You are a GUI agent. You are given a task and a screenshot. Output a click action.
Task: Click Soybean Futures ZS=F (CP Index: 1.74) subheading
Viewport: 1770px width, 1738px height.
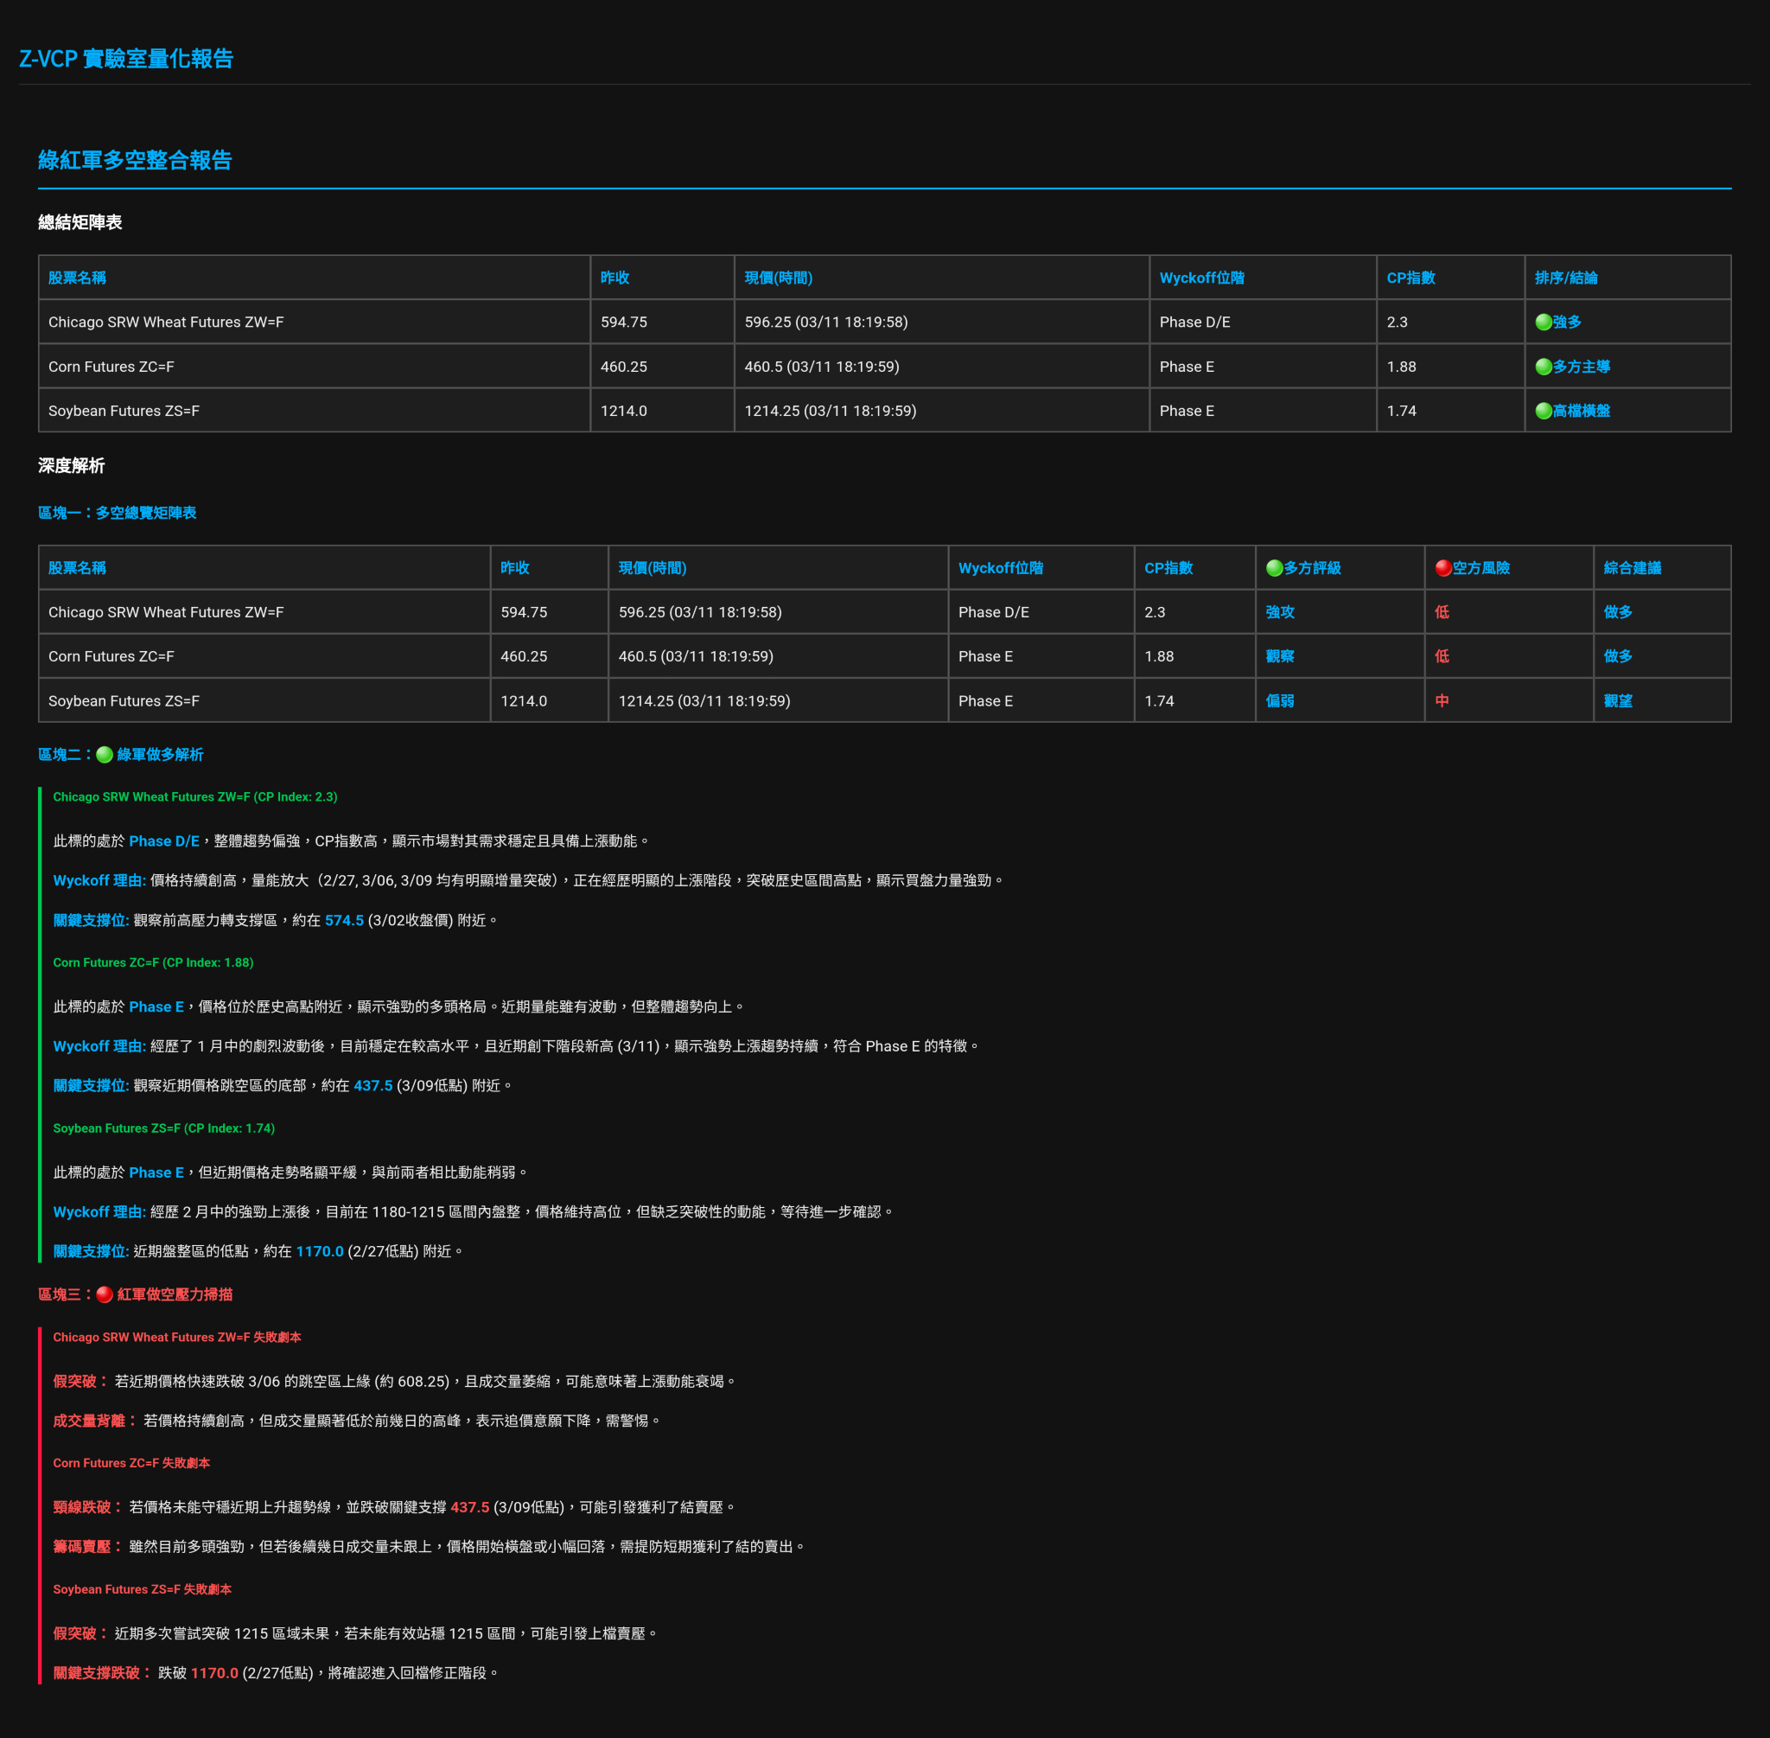point(163,1128)
